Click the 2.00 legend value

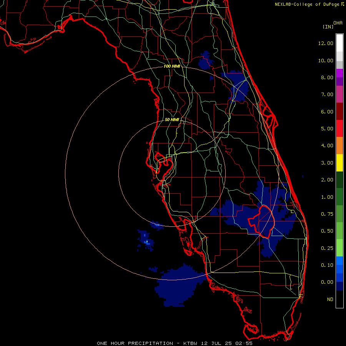click(327, 180)
